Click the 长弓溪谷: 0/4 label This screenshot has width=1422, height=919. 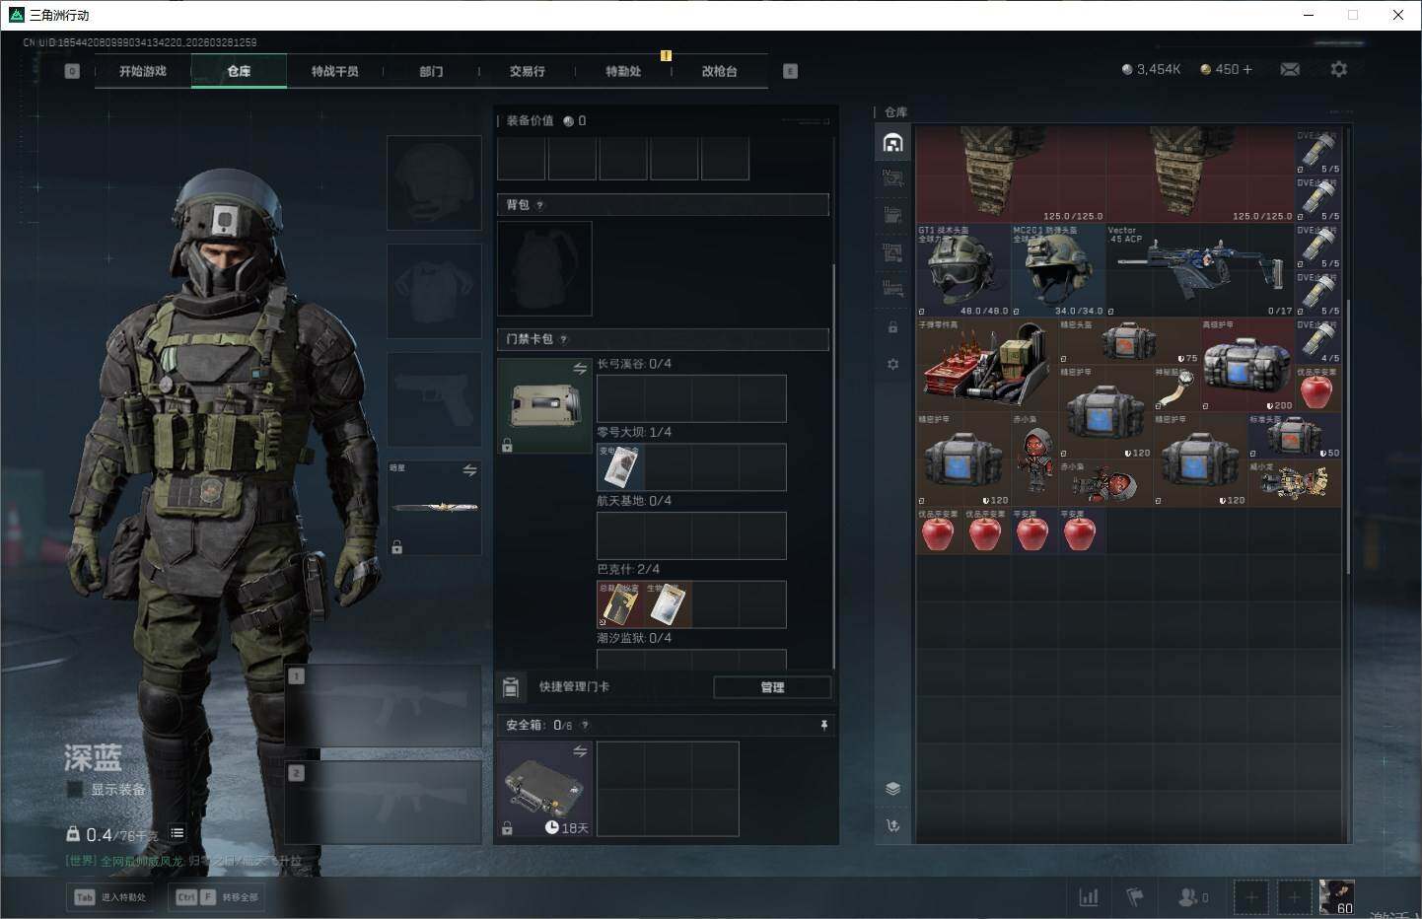click(634, 364)
